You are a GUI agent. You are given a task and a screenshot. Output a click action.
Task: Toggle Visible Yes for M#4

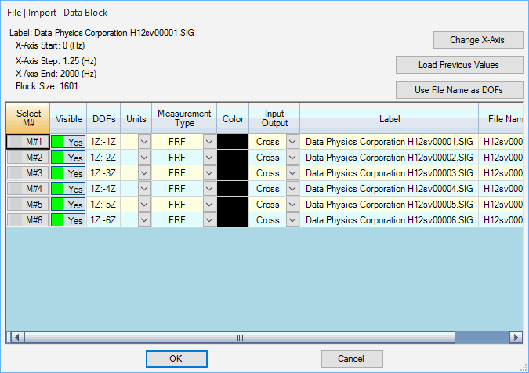[x=68, y=189]
